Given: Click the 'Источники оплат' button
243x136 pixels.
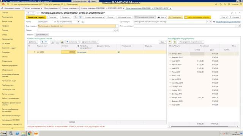Looking at the screenshot, I should click(x=124, y=17).
